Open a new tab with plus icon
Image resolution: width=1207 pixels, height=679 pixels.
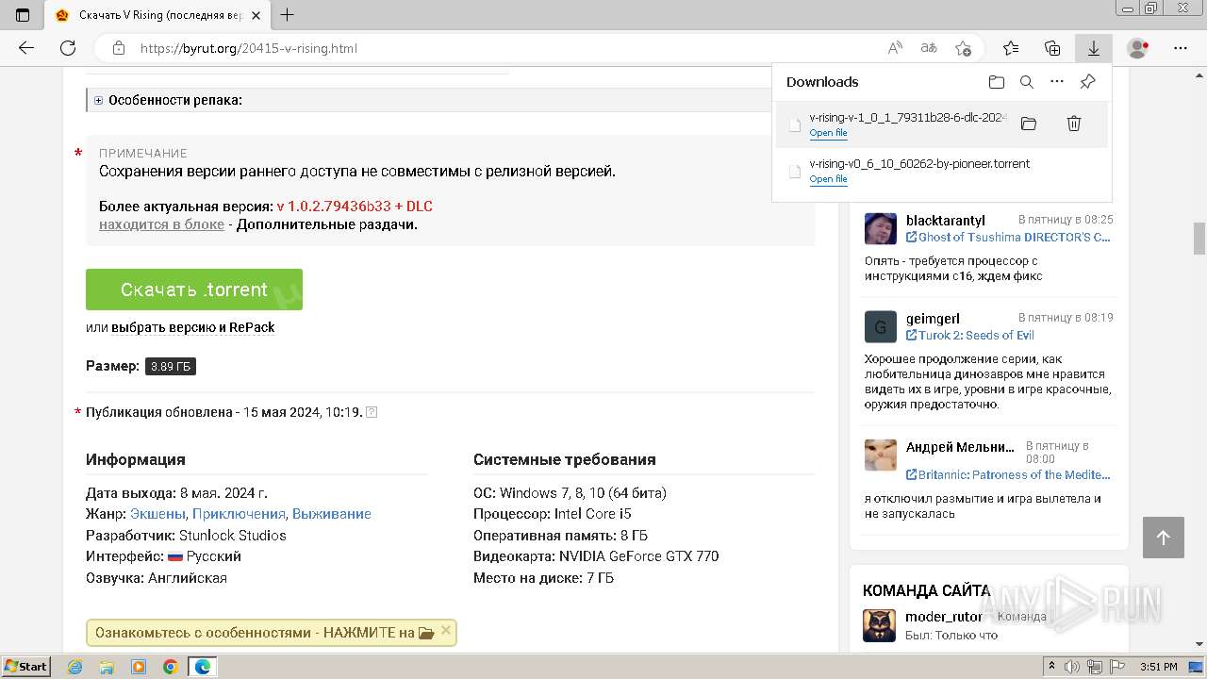click(x=288, y=15)
